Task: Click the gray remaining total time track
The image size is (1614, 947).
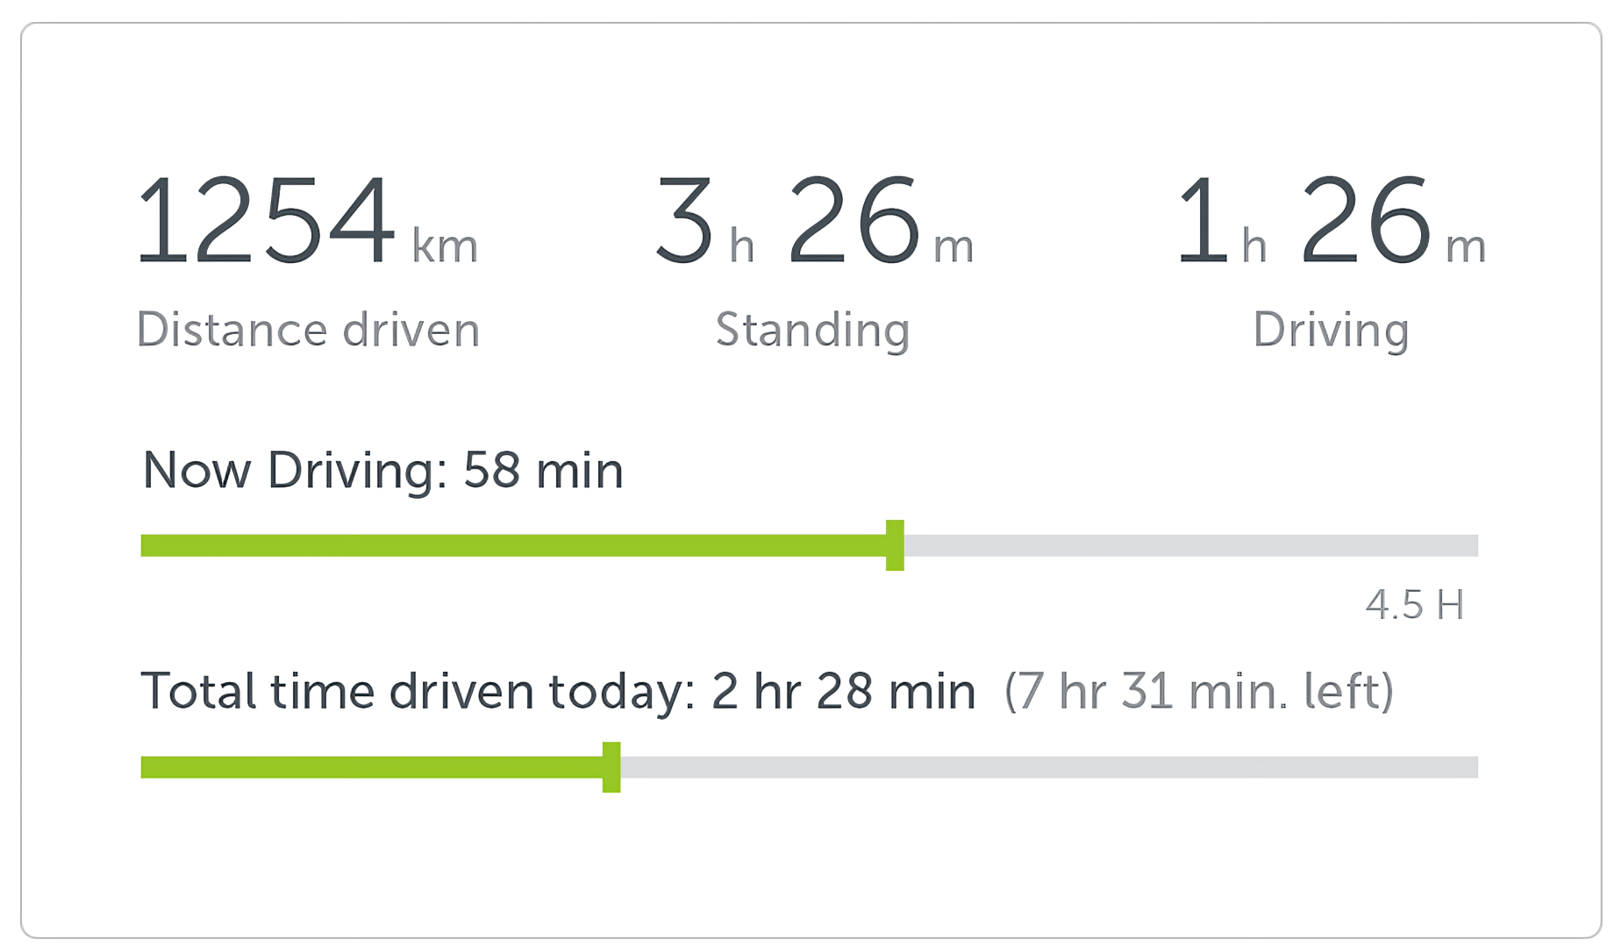Action: [1049, 767]
